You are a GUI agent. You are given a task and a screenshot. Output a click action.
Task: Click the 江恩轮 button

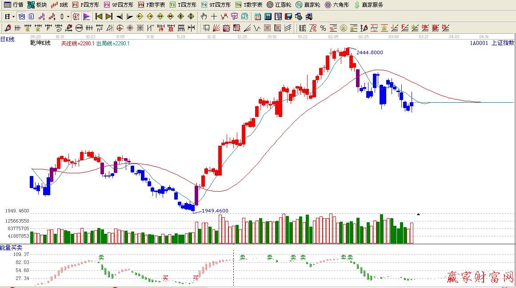[x=279, y=4]
